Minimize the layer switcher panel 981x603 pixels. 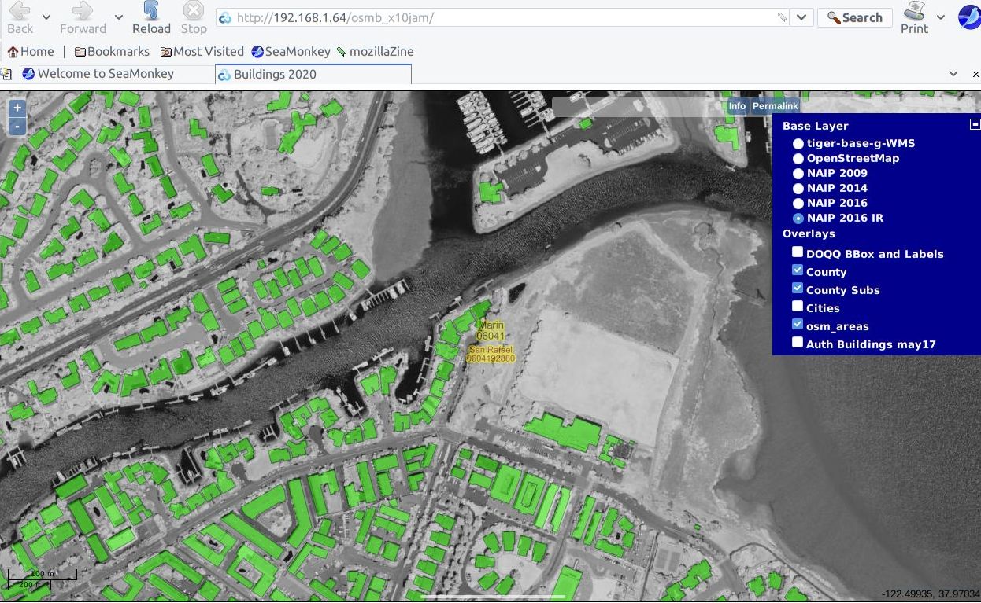[x=975, y=124]
